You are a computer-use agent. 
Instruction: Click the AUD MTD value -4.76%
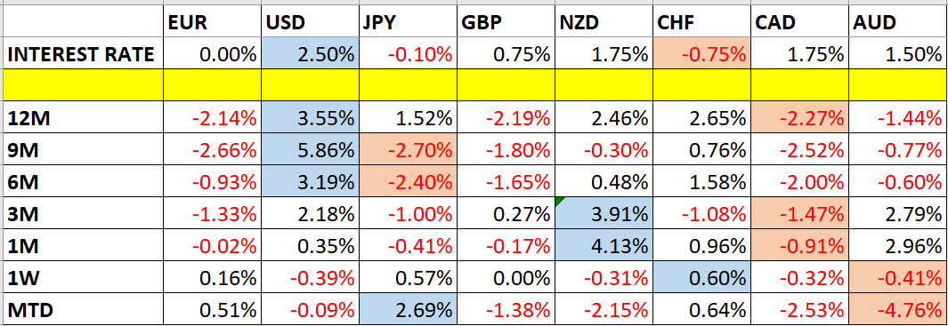click(x=898, y=310)
